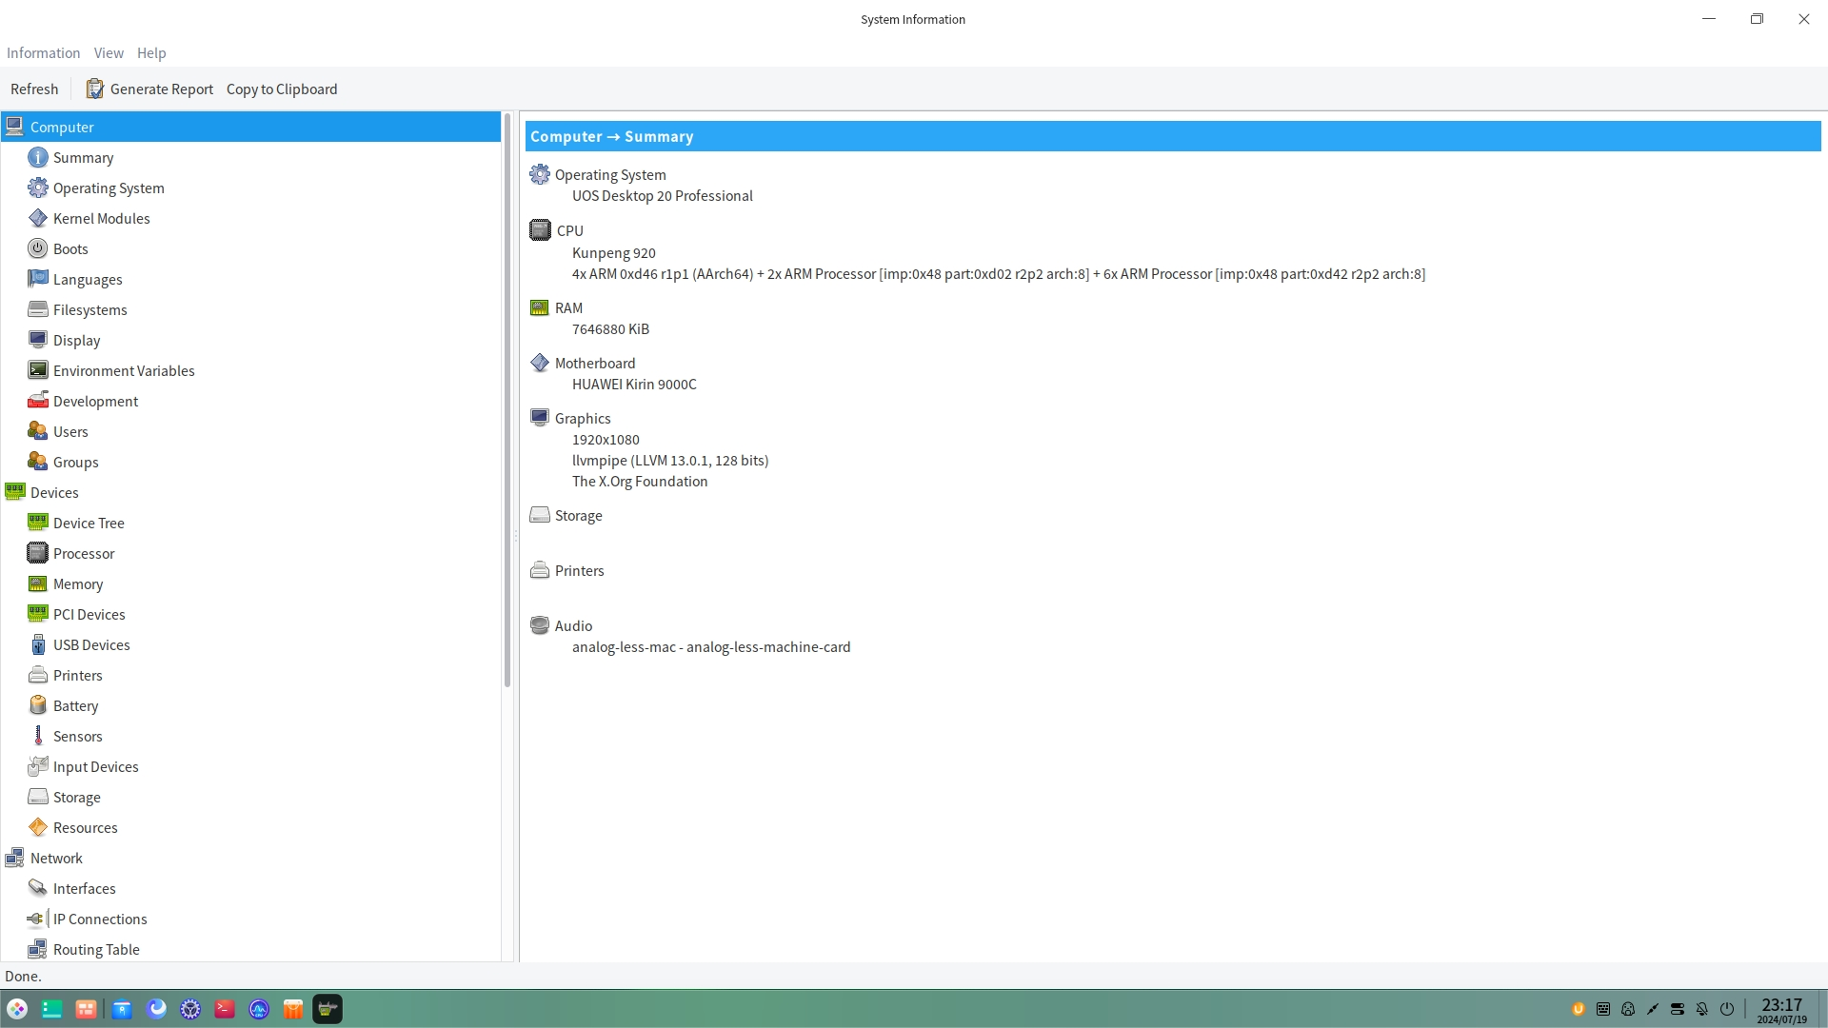Click the Languages flag icon
This screenshot has height=1028, width=1828.
pyautogui.click(x=37, y=279)
